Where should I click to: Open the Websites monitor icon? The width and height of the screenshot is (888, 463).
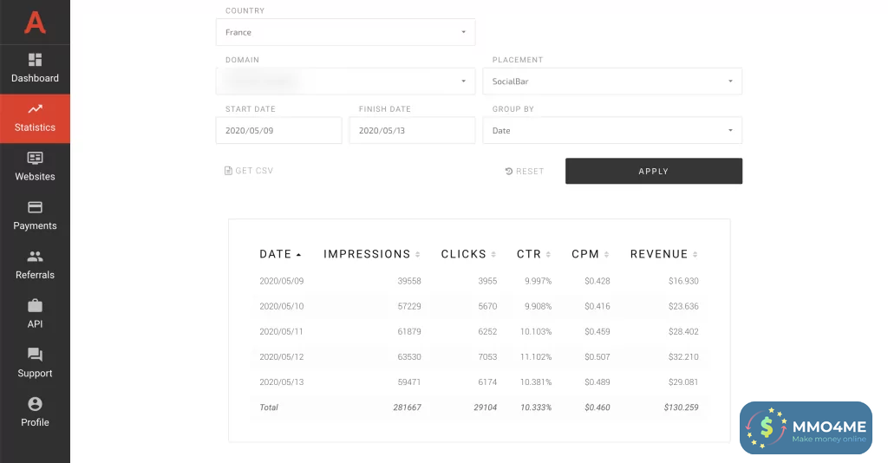point(35,159)
